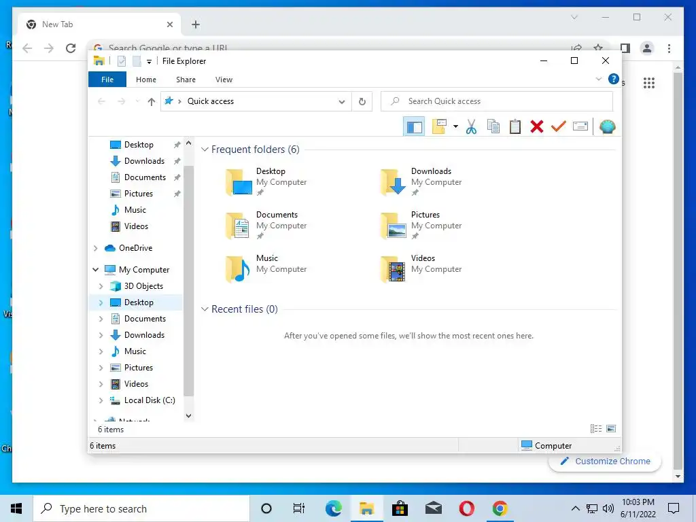Open the address bar history dropdown
The image size is (696, 522).
coord(342,102)
